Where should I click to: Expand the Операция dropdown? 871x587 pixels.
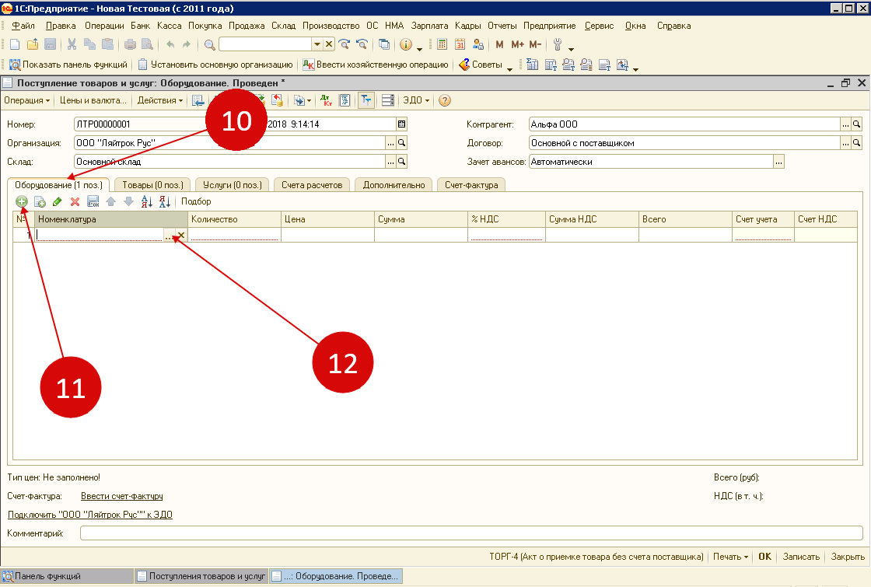point(27,100)
